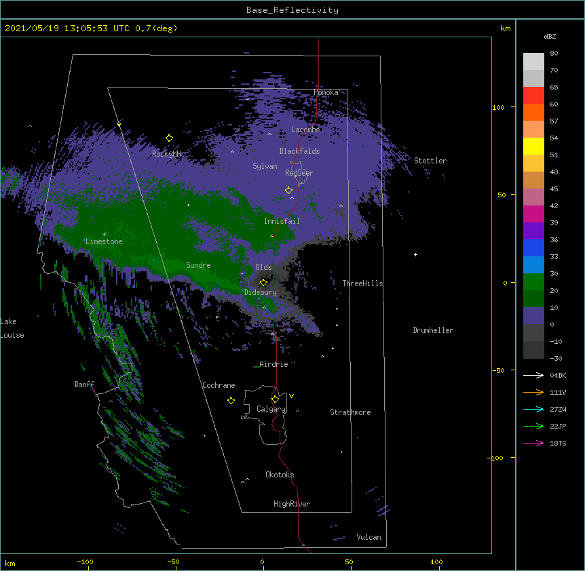
Task: Click the 18TS legend label
Action: [558, 443]
